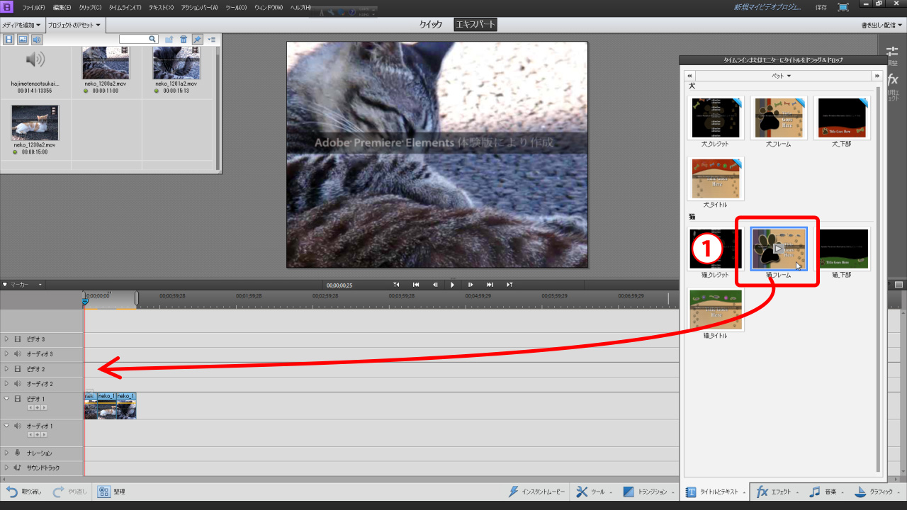Image resolution: width=907 pixels, height=510 pixels.
Task: Click the trash icon in assets panel
Action: [x=184, y=40]
